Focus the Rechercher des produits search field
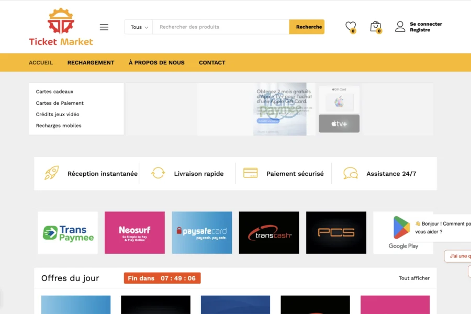Viewport: 471px width, 314px height. coord(221,27)
